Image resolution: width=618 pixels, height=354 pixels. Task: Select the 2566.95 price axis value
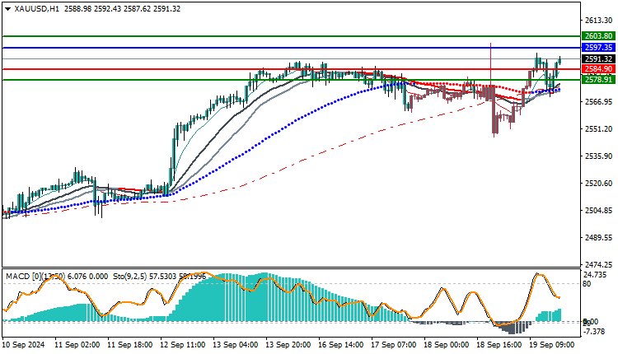pos(599,102)
